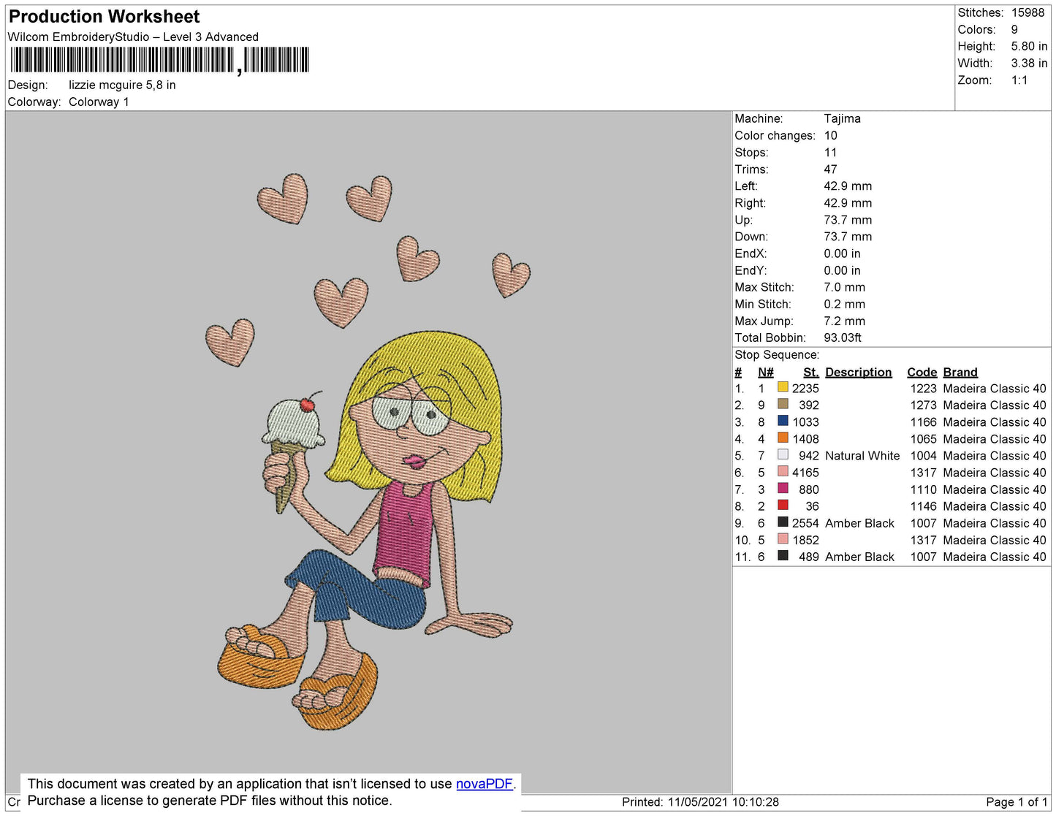This screenshot has width=1056, height=816.
Task: Click the Total Bobbin value "93.03ft"
Action: pos(843,338)
